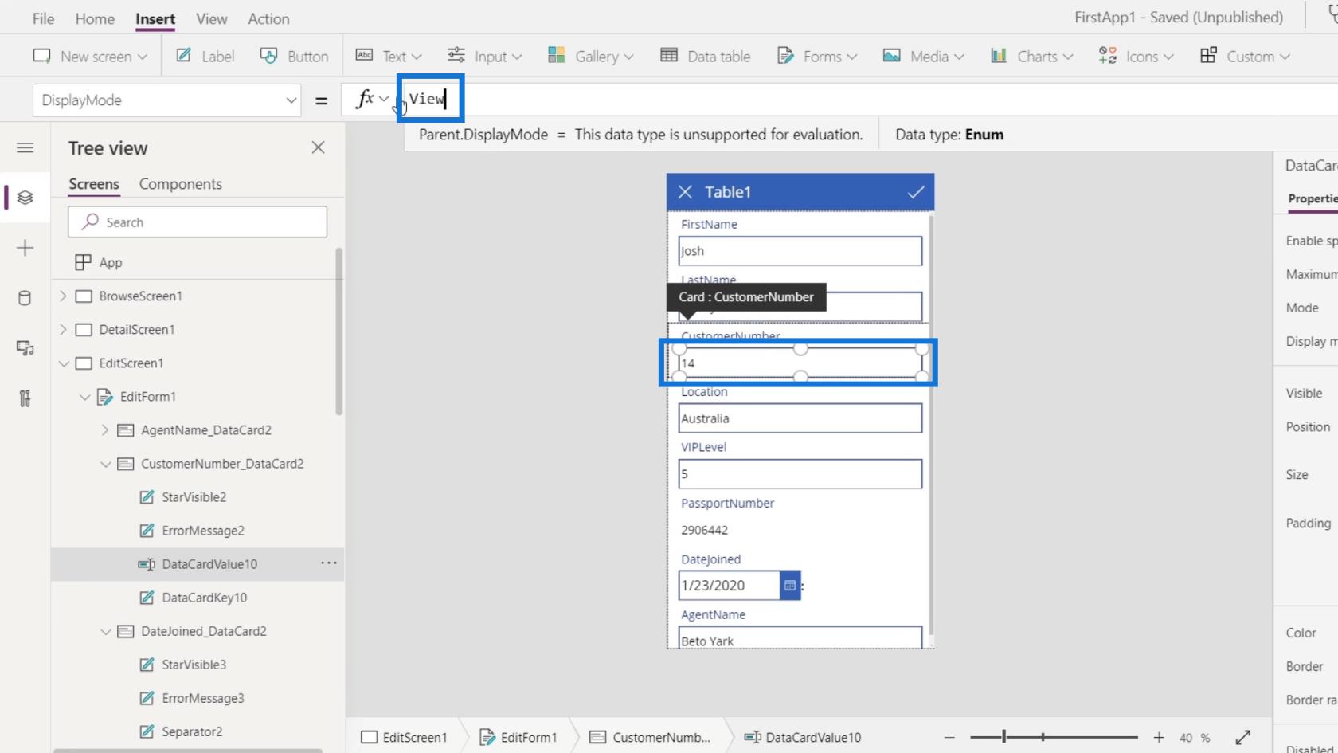The width and height of the screenshot is (1338, 753).
Task: Open the Input dropdown menu
Action: tap(484, 56)
